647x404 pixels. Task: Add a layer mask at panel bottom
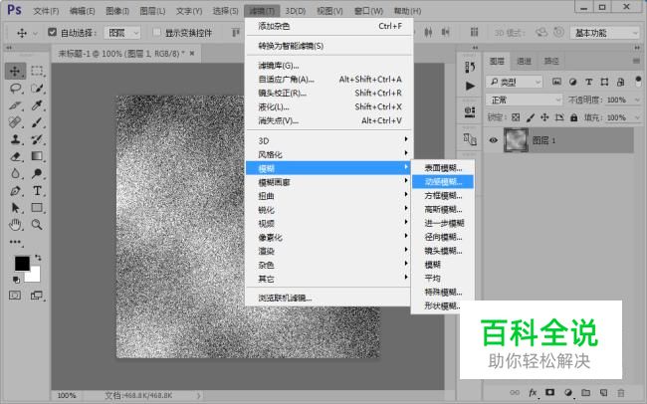550,392
